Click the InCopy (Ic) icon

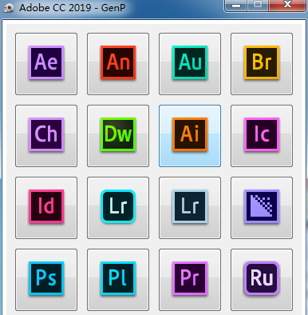[x=262, y=136]
